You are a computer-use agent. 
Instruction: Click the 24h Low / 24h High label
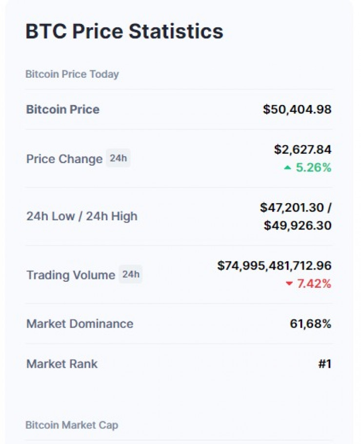pos(82,216)
